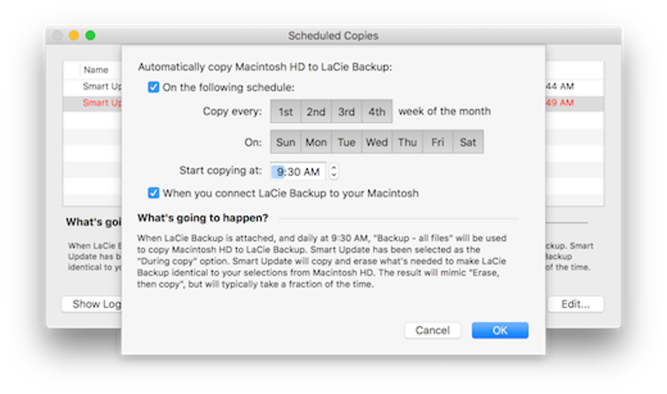Select Thu in the day selector
This screenshot has height=394, width=667.
pyautogui.click(x=407, y=142)
